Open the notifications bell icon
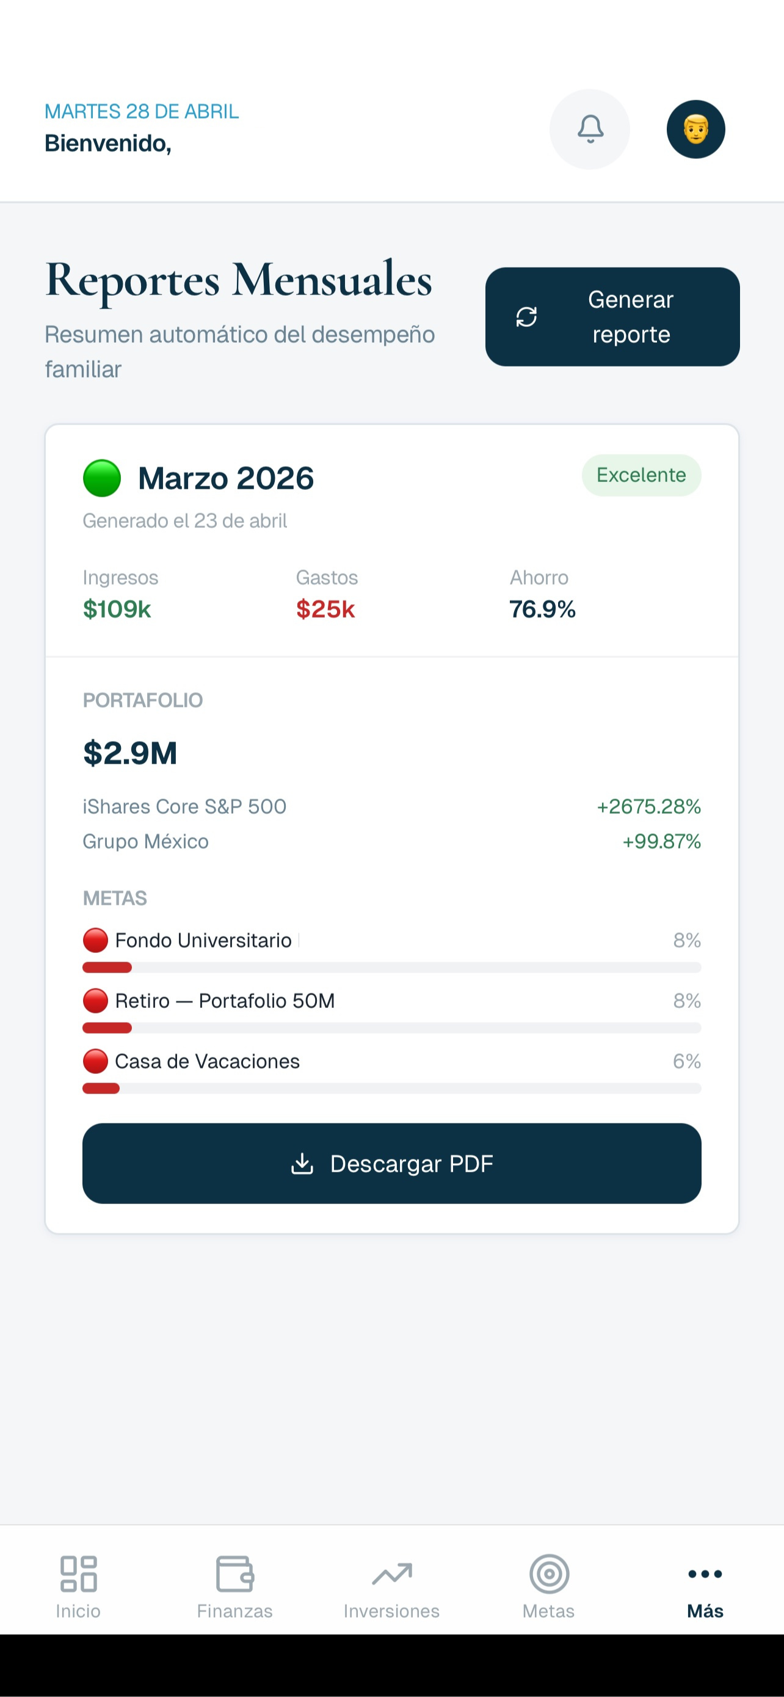784x1697 pixels. (x=590, y=129)
